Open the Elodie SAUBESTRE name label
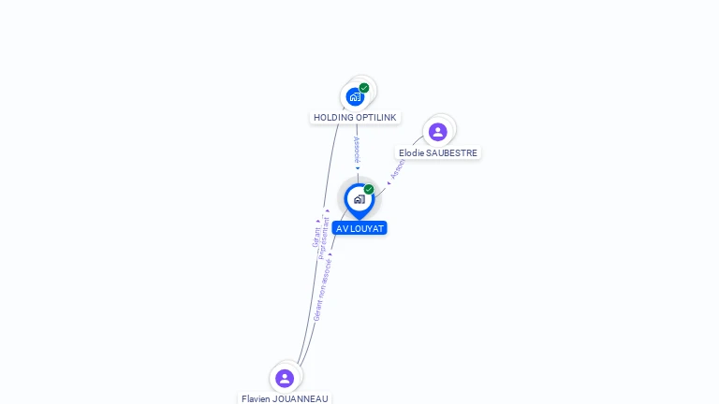Viewport: 719px width, 404px height. pos(438,153)
